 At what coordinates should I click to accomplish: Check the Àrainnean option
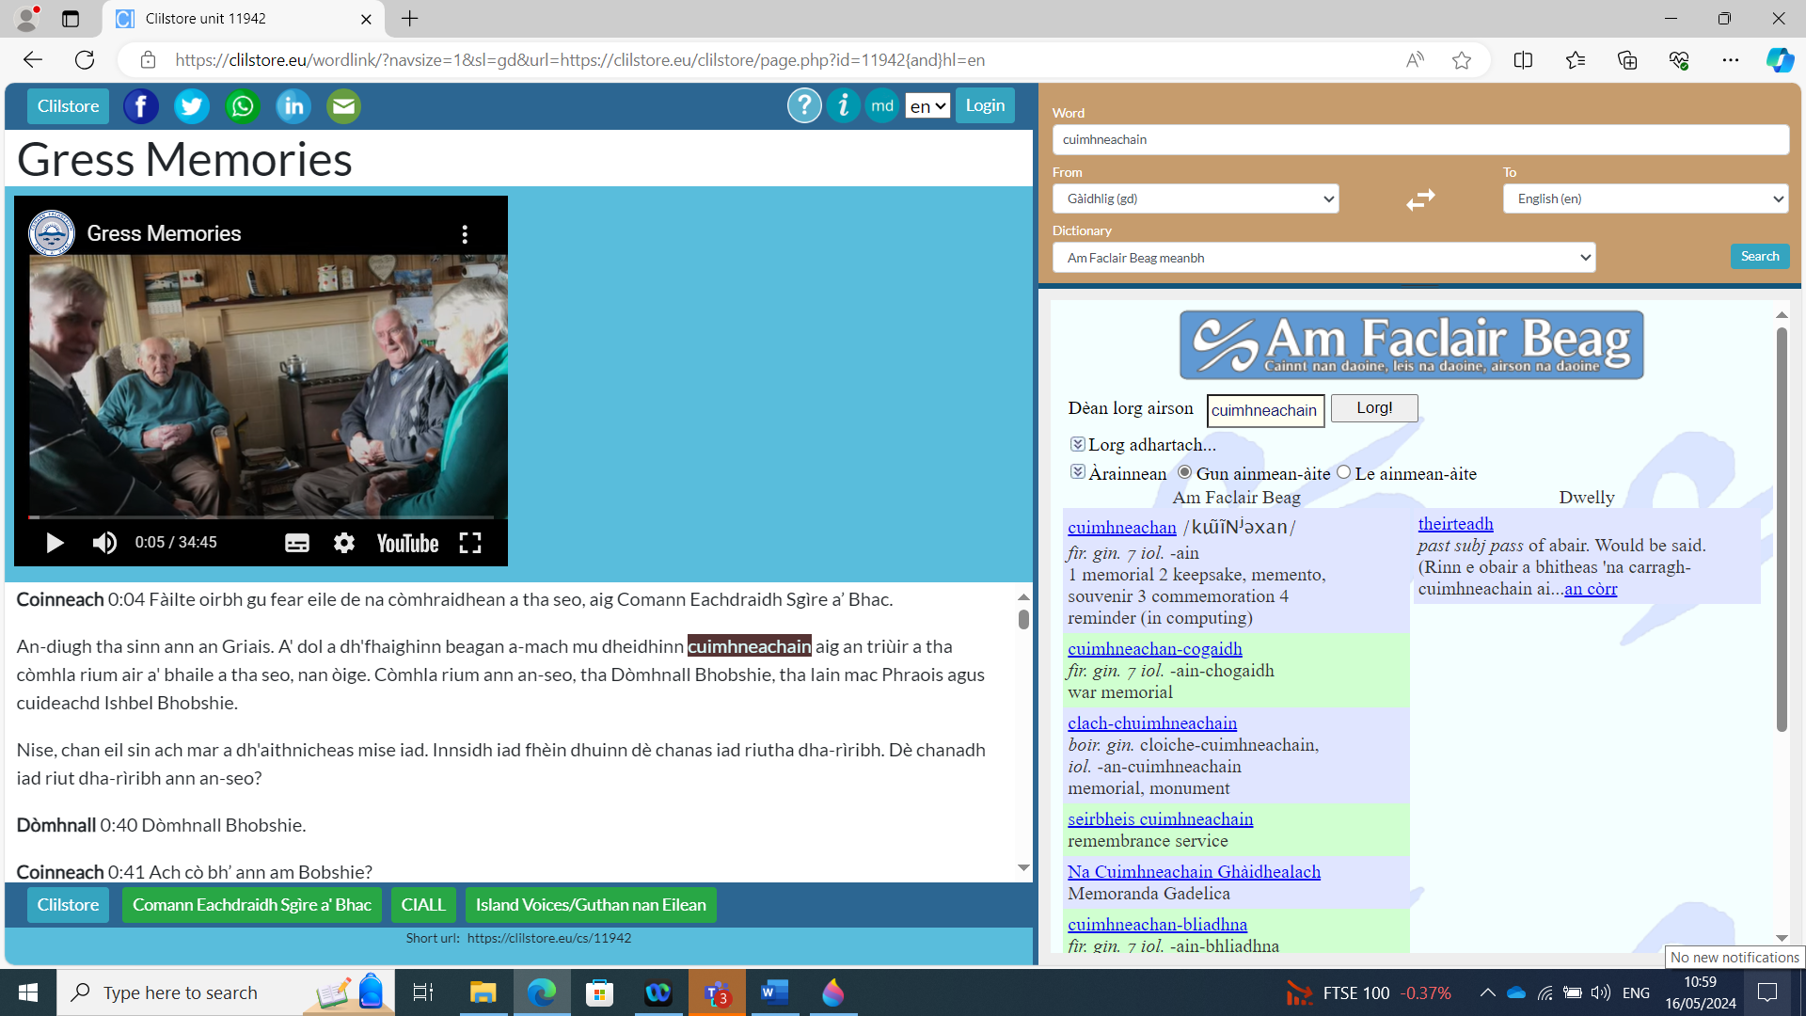[1077, 471]
